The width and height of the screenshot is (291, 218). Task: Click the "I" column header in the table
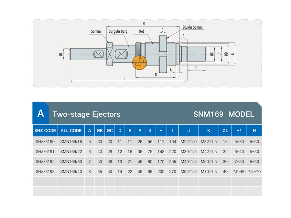pyautogui.click(x=173, y=130)
